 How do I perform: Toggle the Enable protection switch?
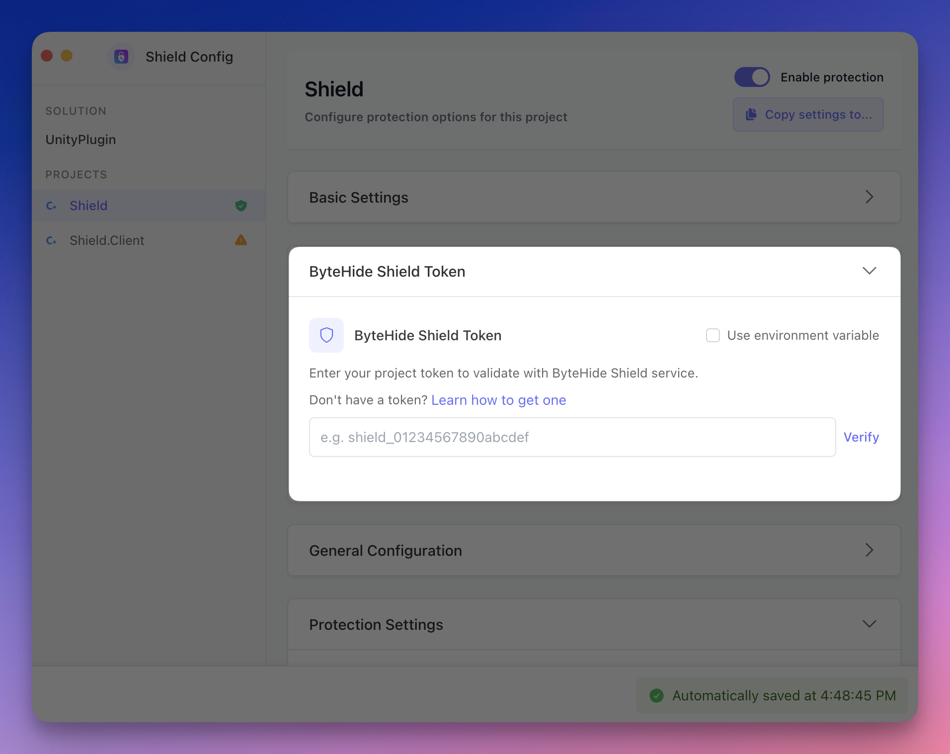tap(752, 77)
